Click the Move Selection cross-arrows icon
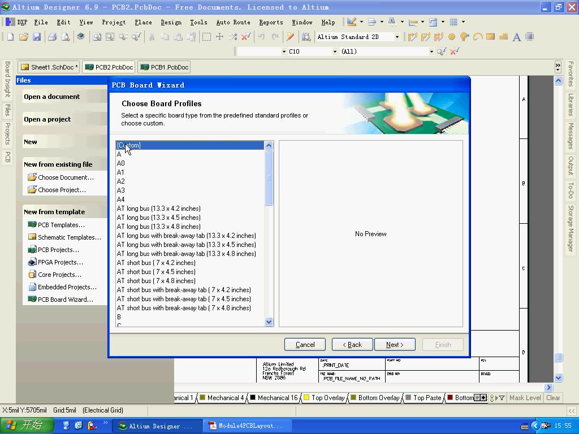The width and height of the screenshot is (579, 434). coord(220,37)
